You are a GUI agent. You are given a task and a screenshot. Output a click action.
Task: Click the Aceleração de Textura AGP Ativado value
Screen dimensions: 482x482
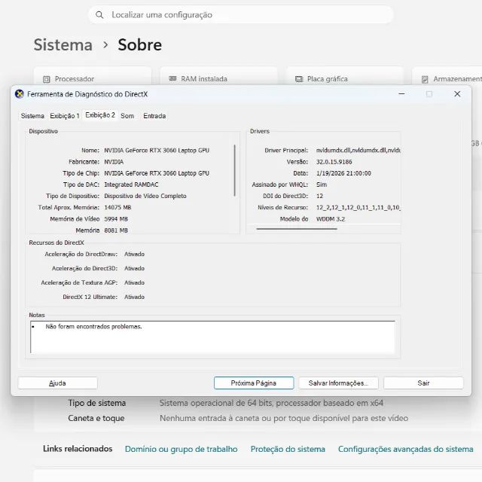(134, 282)
